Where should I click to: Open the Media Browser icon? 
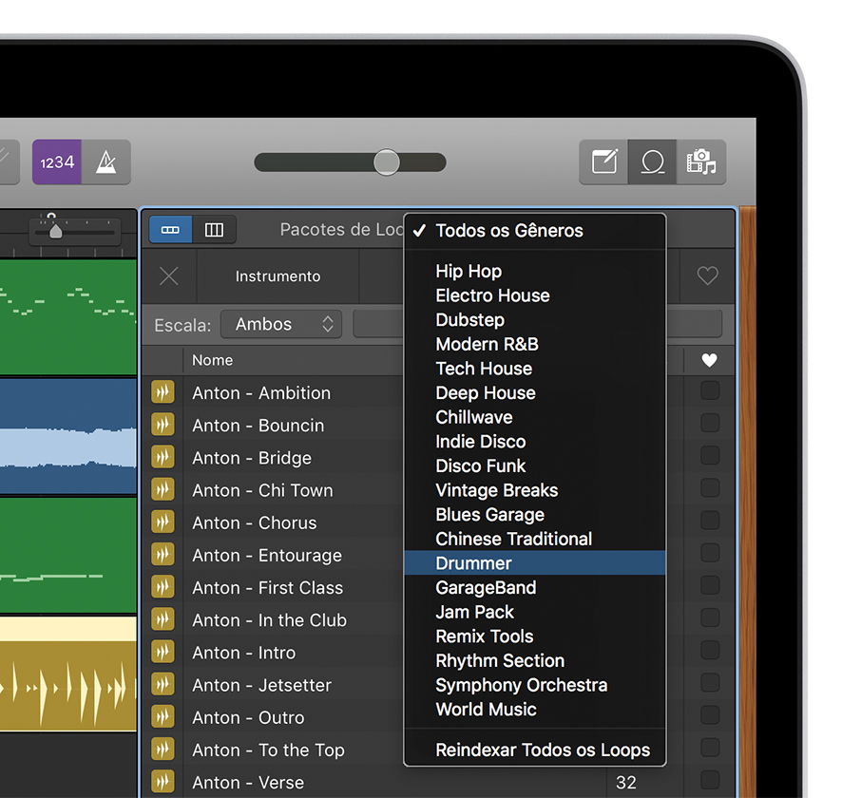(x=701, y=162)
